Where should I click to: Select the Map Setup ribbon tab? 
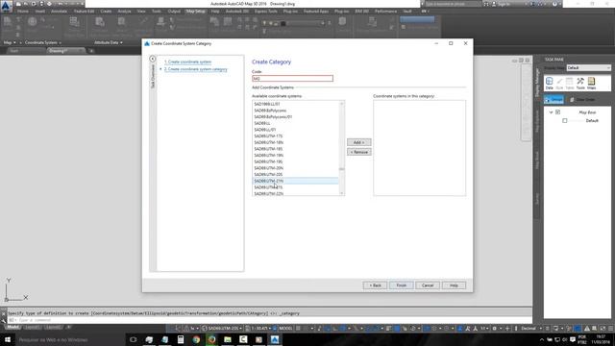(196, 12)
